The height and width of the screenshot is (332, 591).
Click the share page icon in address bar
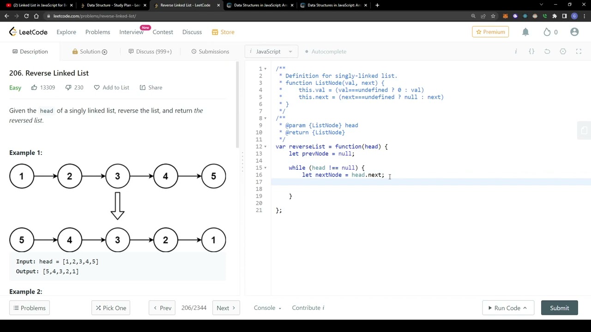[483, 16]
